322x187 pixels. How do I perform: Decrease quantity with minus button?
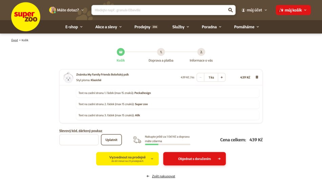pos(200,77)
